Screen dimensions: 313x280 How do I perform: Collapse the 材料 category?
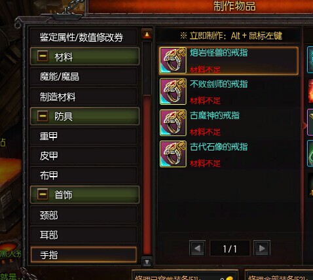point(43,56)
